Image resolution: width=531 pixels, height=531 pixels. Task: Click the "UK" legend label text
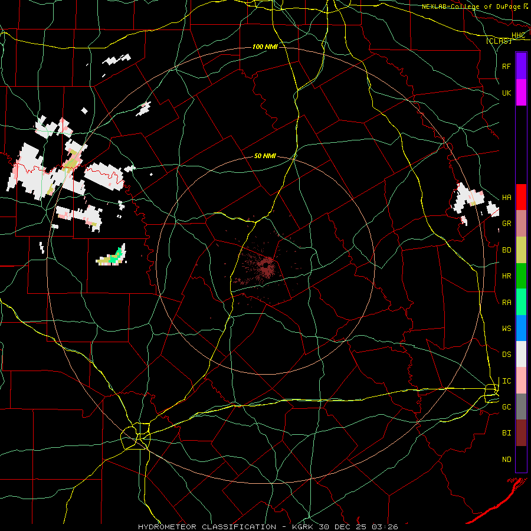click(506, 93)
